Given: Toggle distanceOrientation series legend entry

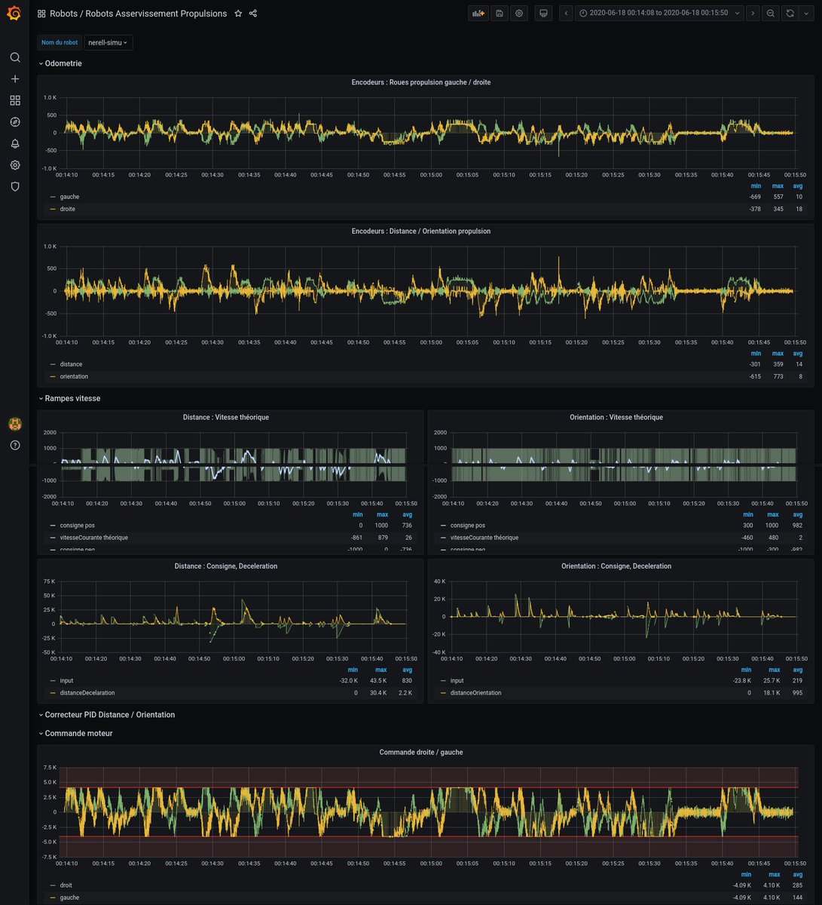Looking at the screenshot, I should [475, 693].
